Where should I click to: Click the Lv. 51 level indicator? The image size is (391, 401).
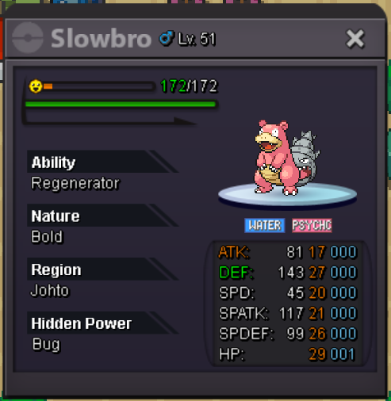tap(197, 39)
